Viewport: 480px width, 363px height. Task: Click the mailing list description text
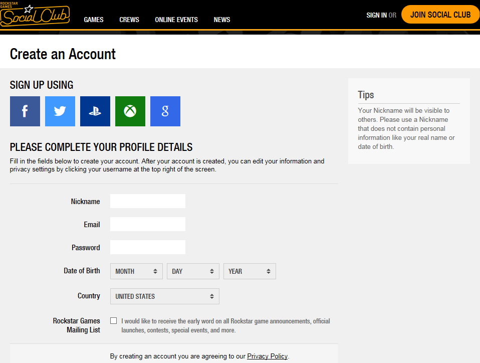[x=225, y=325]
